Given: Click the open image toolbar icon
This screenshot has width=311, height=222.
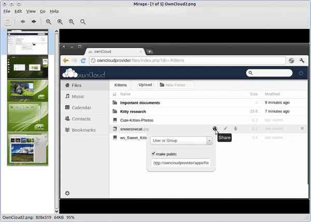Looking at the screenshot, I should click(x=8, y=22).
